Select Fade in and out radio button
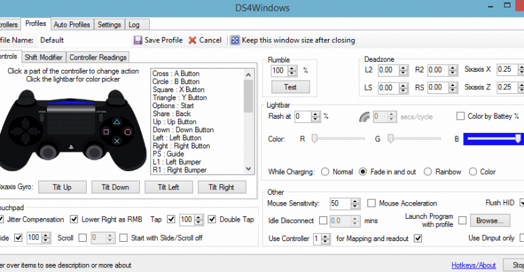 click(363, 172)
